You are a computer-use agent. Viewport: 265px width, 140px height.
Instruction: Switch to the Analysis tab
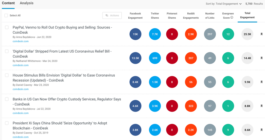27,3
